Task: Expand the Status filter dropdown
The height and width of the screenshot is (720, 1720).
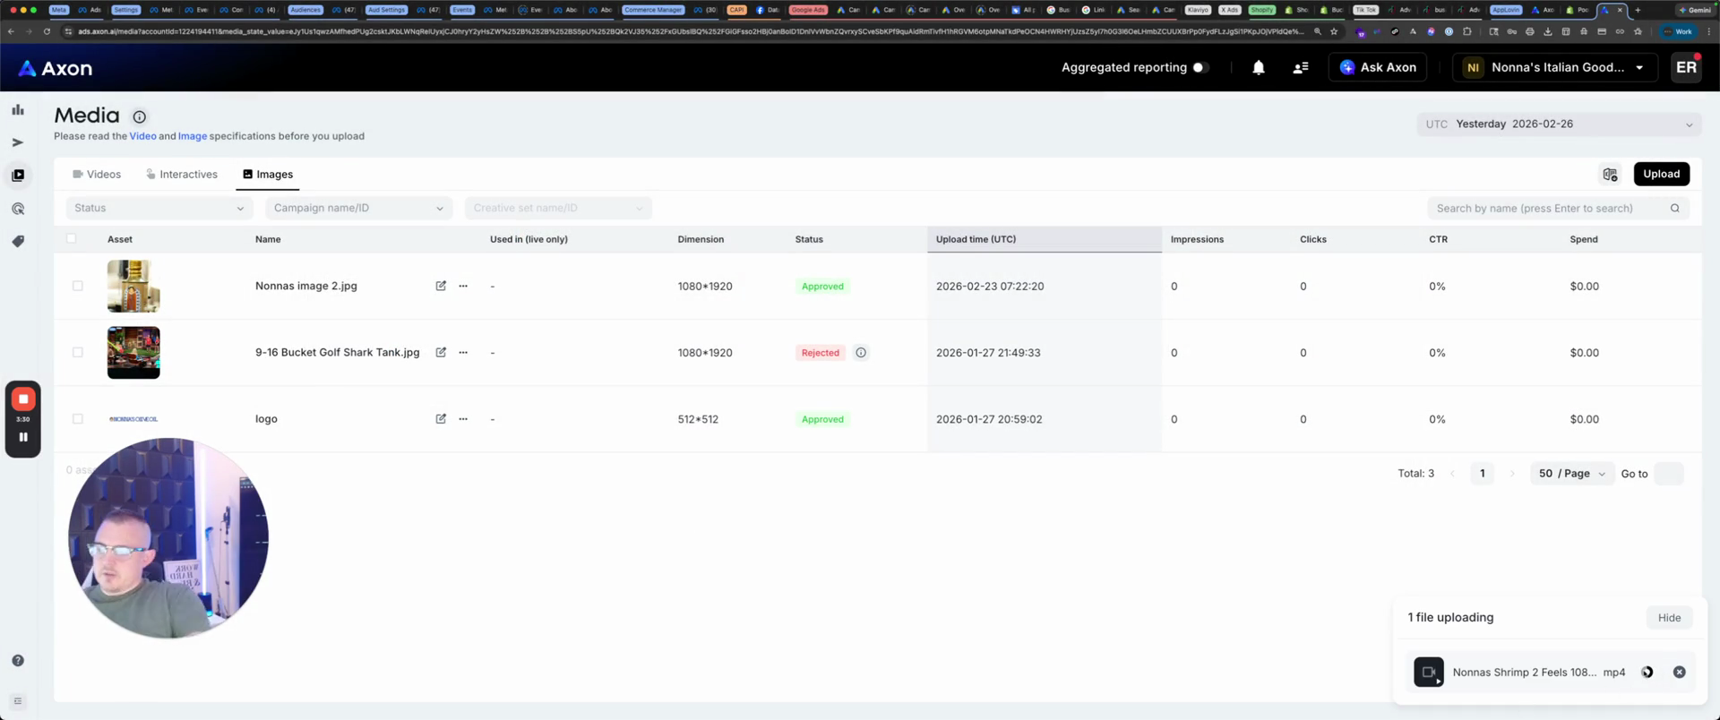Action: click(159, 209)
